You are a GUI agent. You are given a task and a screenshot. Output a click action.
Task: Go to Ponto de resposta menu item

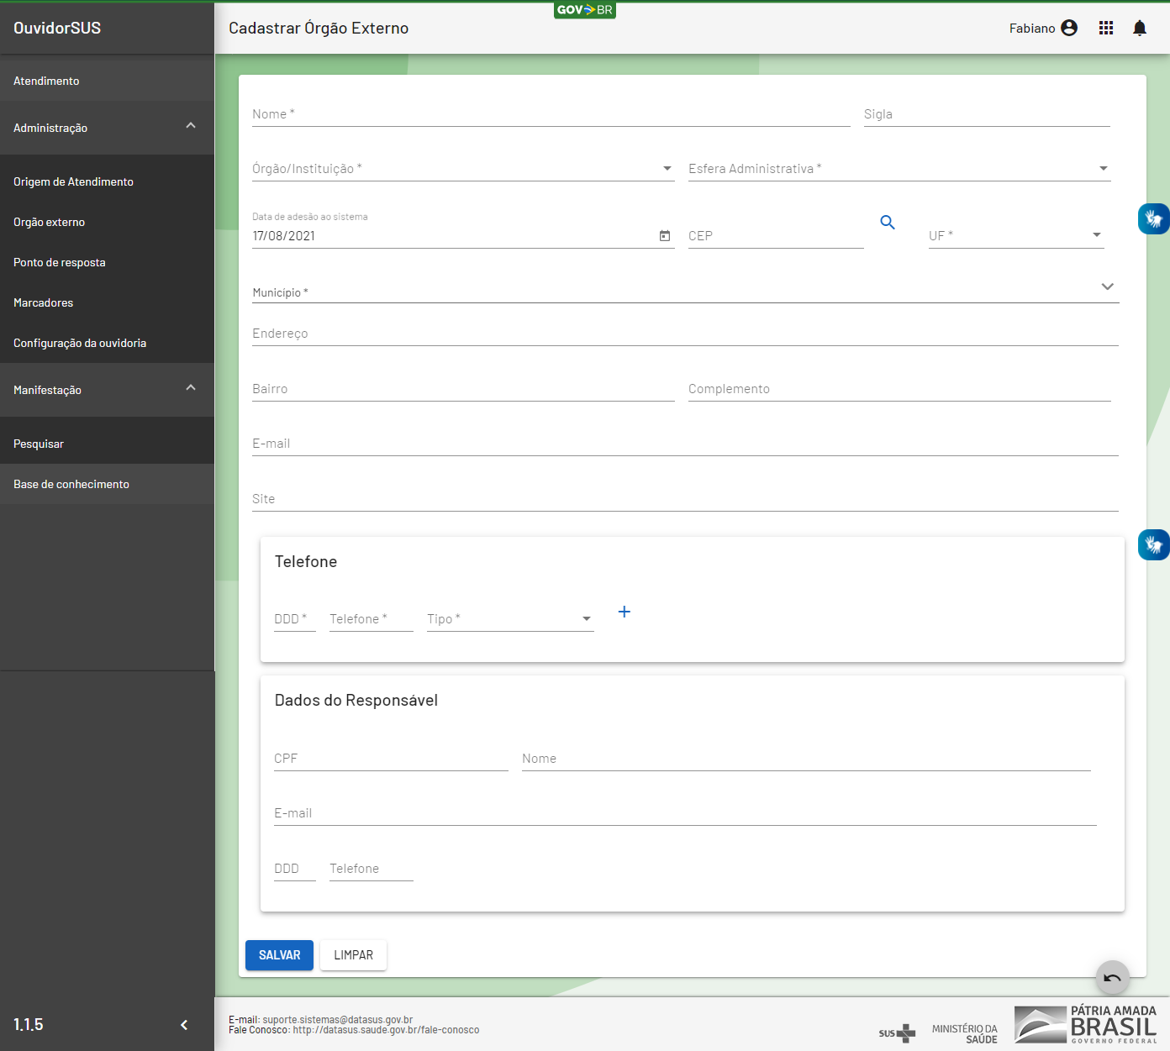tap(60, 262)
